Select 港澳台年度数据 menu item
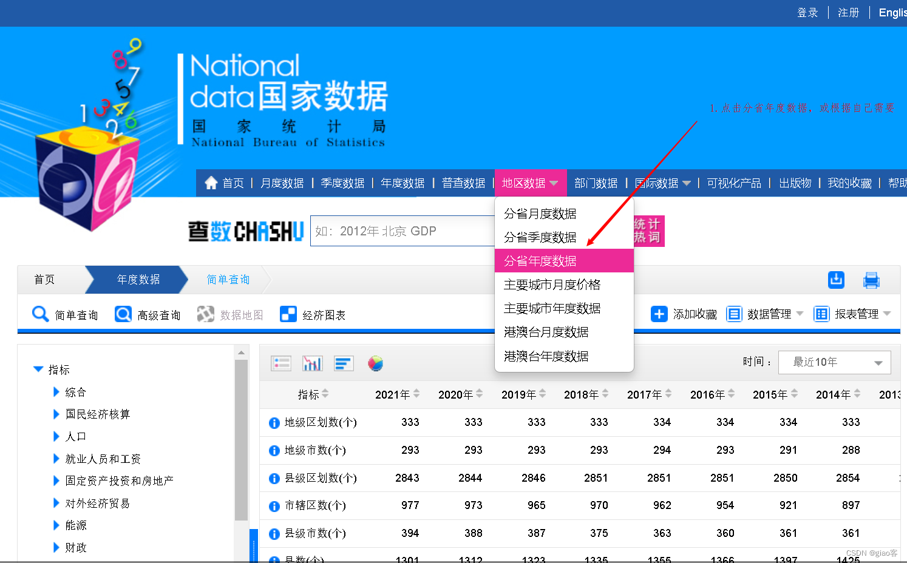This screenshot has height=563, width=907. pyautogui.click(x=565, y=356)
